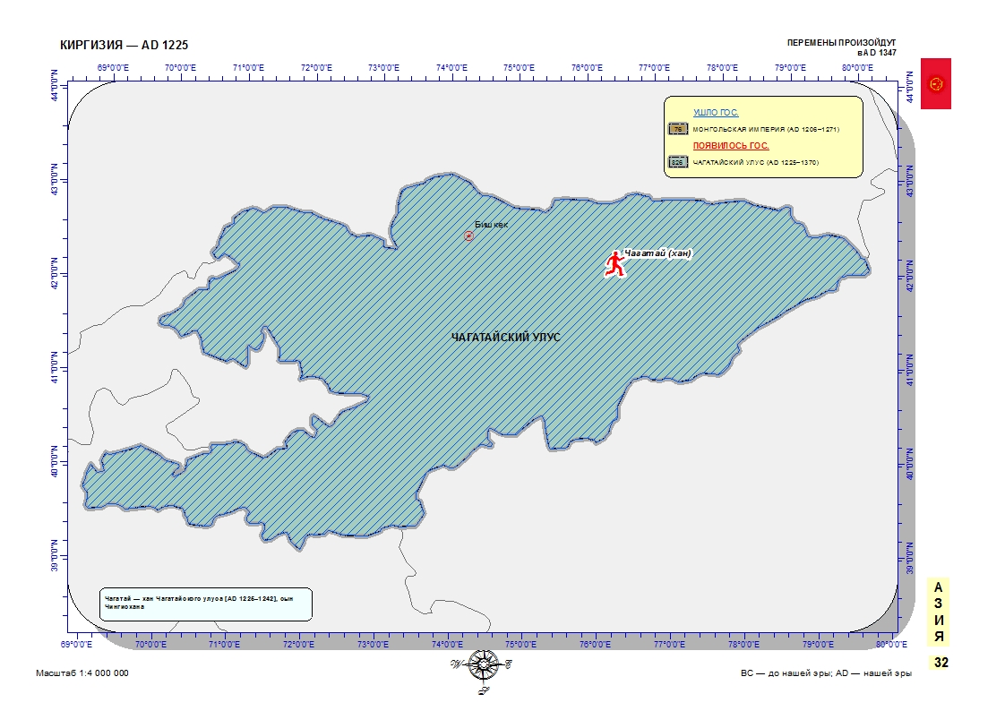Click the Бишкек city marker symbol
The height and width of the screenshot is (711, 1005).
[468, 236]
